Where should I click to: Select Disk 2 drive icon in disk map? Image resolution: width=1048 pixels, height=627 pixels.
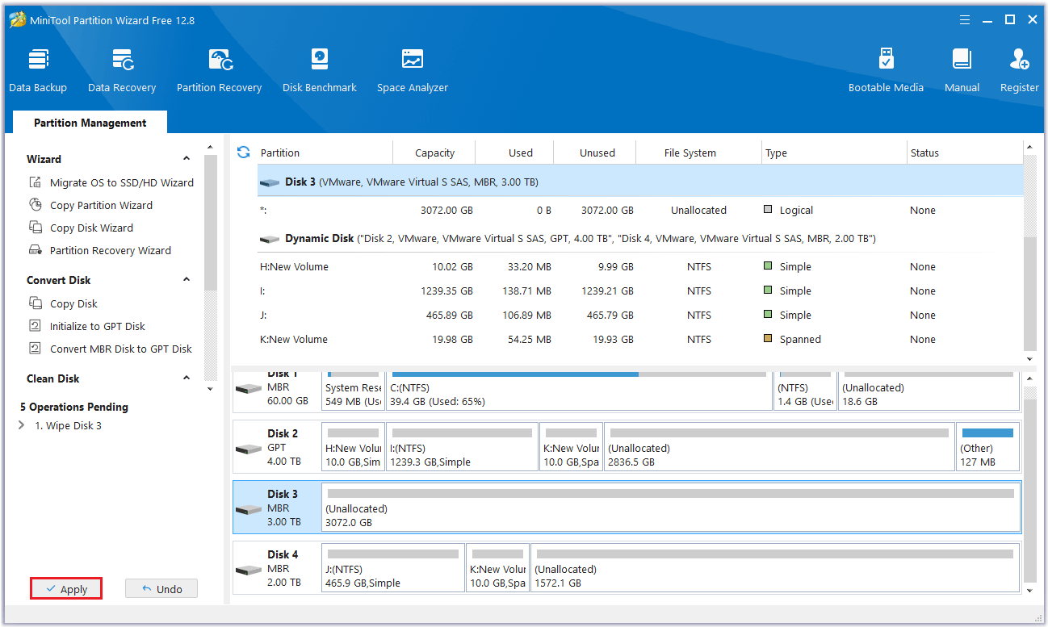click(249, 449)
